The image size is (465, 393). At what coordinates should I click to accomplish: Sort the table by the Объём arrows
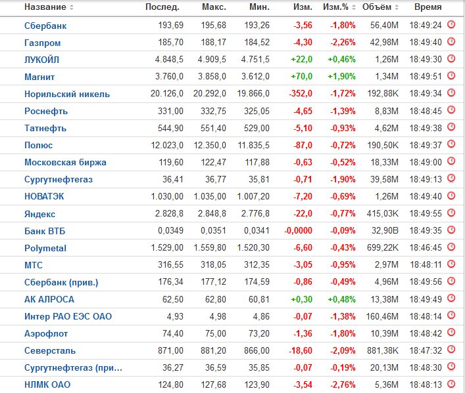pyautogui.click(x=397, y=7)
